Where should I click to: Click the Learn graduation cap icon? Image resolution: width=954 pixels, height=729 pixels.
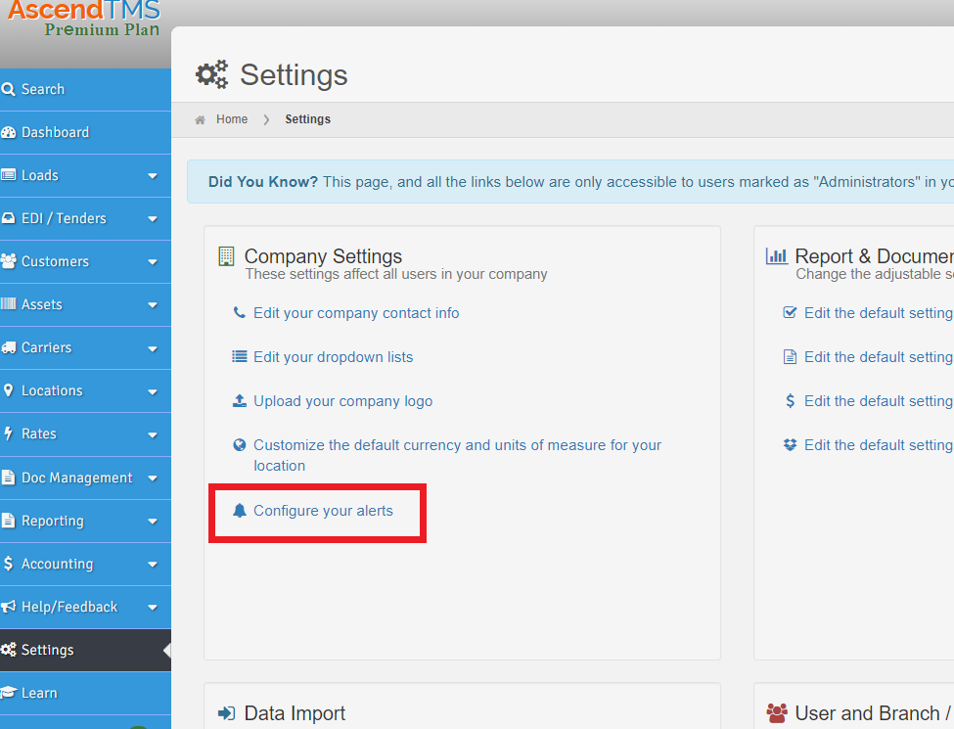(9, 693)
